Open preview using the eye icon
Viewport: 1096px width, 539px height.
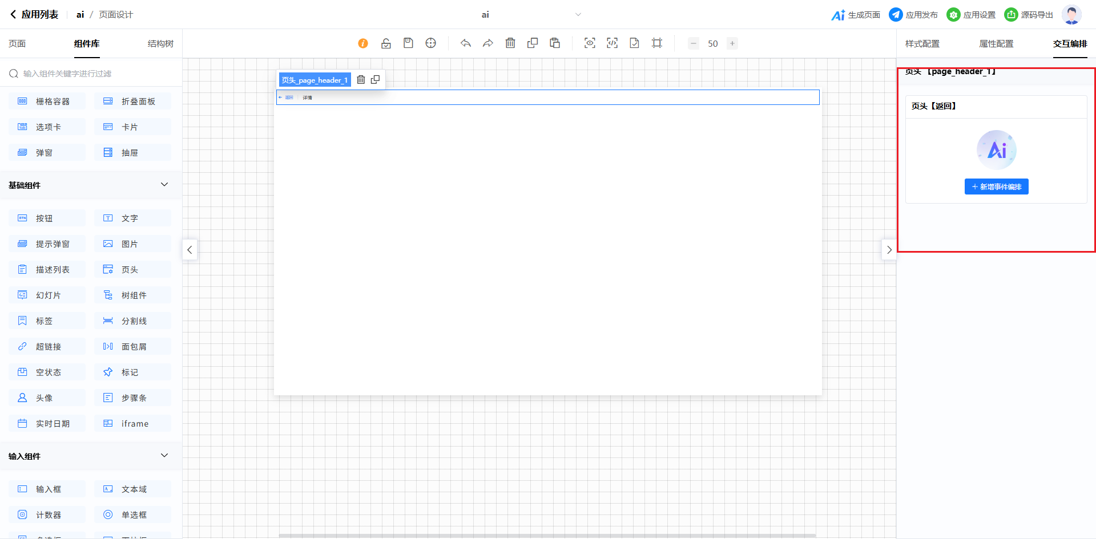[590, 43]
